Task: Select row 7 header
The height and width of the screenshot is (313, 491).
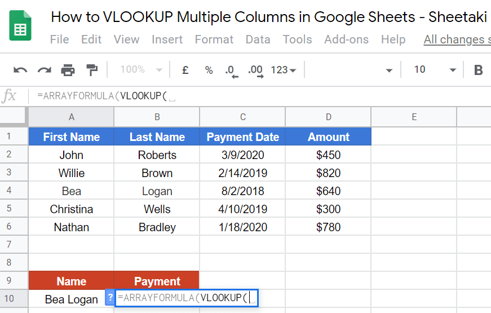Action: coord(14,244)
